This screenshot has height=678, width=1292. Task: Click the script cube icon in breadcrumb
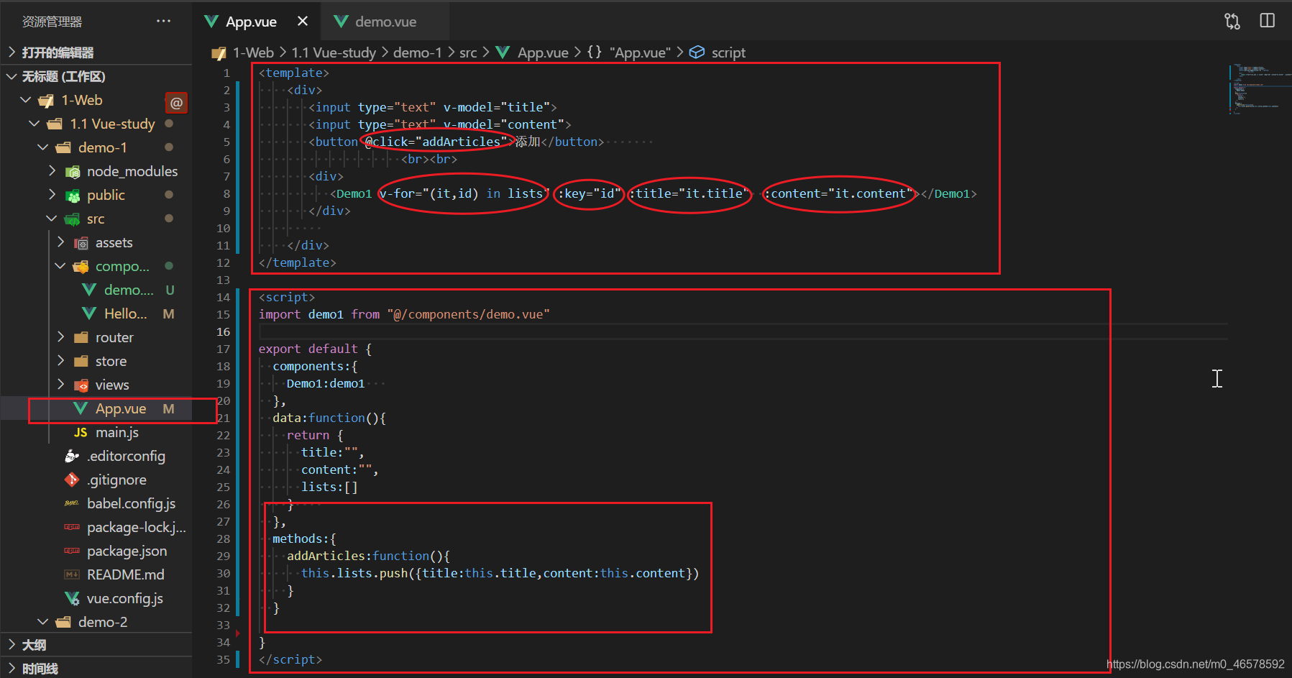tap(697, 52)
